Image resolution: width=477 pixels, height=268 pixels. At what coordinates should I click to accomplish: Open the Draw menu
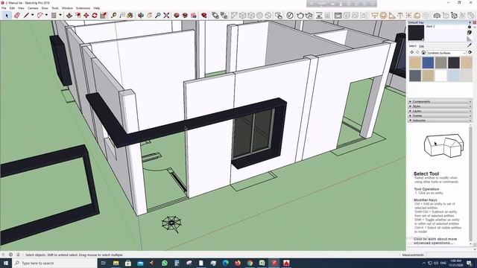[45, 8]
